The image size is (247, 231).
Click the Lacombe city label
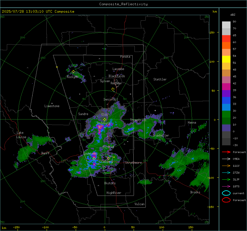coord(118,69)
